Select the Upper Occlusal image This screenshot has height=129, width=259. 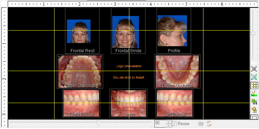pyautogui.click(x=80, y=71)
